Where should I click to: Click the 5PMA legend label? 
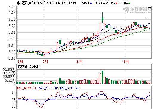[86, 3]
